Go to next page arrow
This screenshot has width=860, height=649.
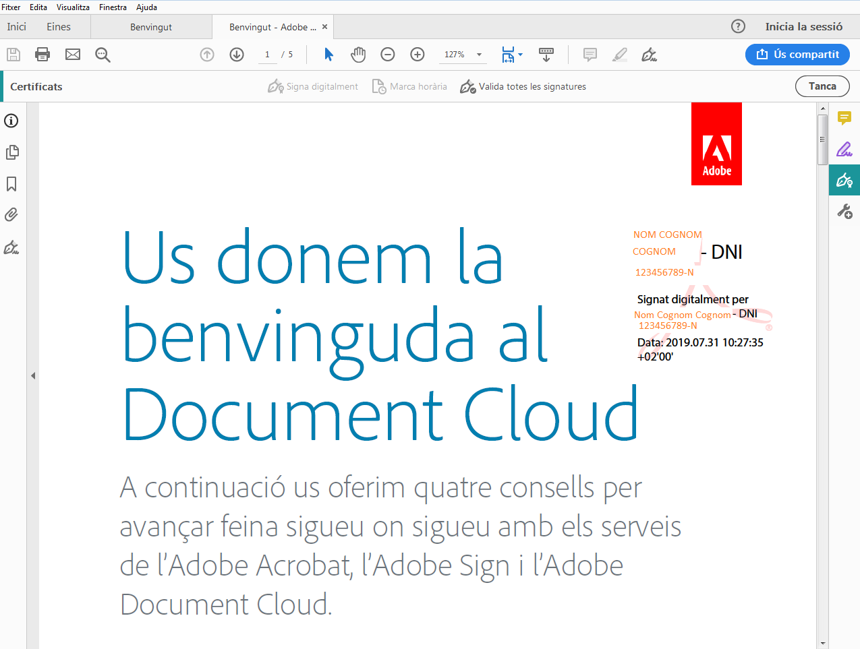[x=237, y=55]
